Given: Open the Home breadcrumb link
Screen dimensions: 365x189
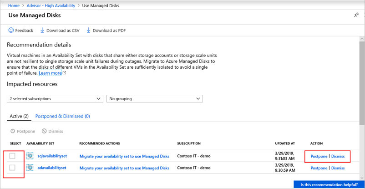Looking at the screenshot, I should [x=15, y=5].
